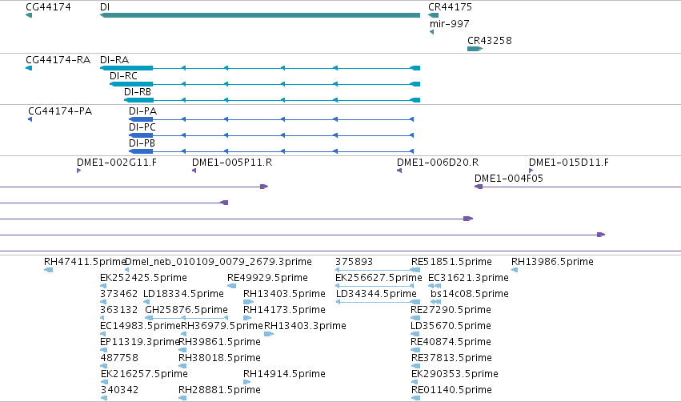
Task: Open EST EK216257.5prime
Action: (144, 374)
